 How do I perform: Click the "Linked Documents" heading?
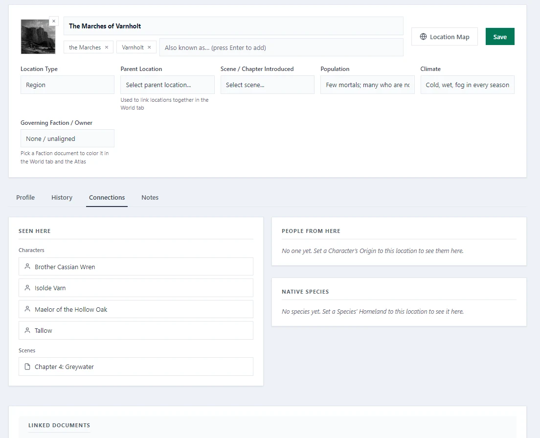click(59, 425)
